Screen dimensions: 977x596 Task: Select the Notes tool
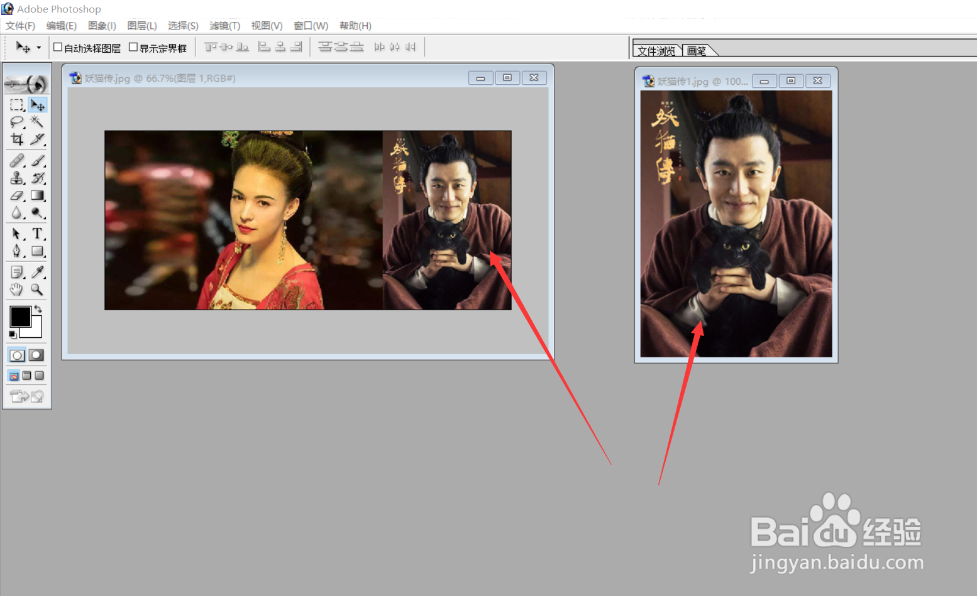tap(17, 273)
